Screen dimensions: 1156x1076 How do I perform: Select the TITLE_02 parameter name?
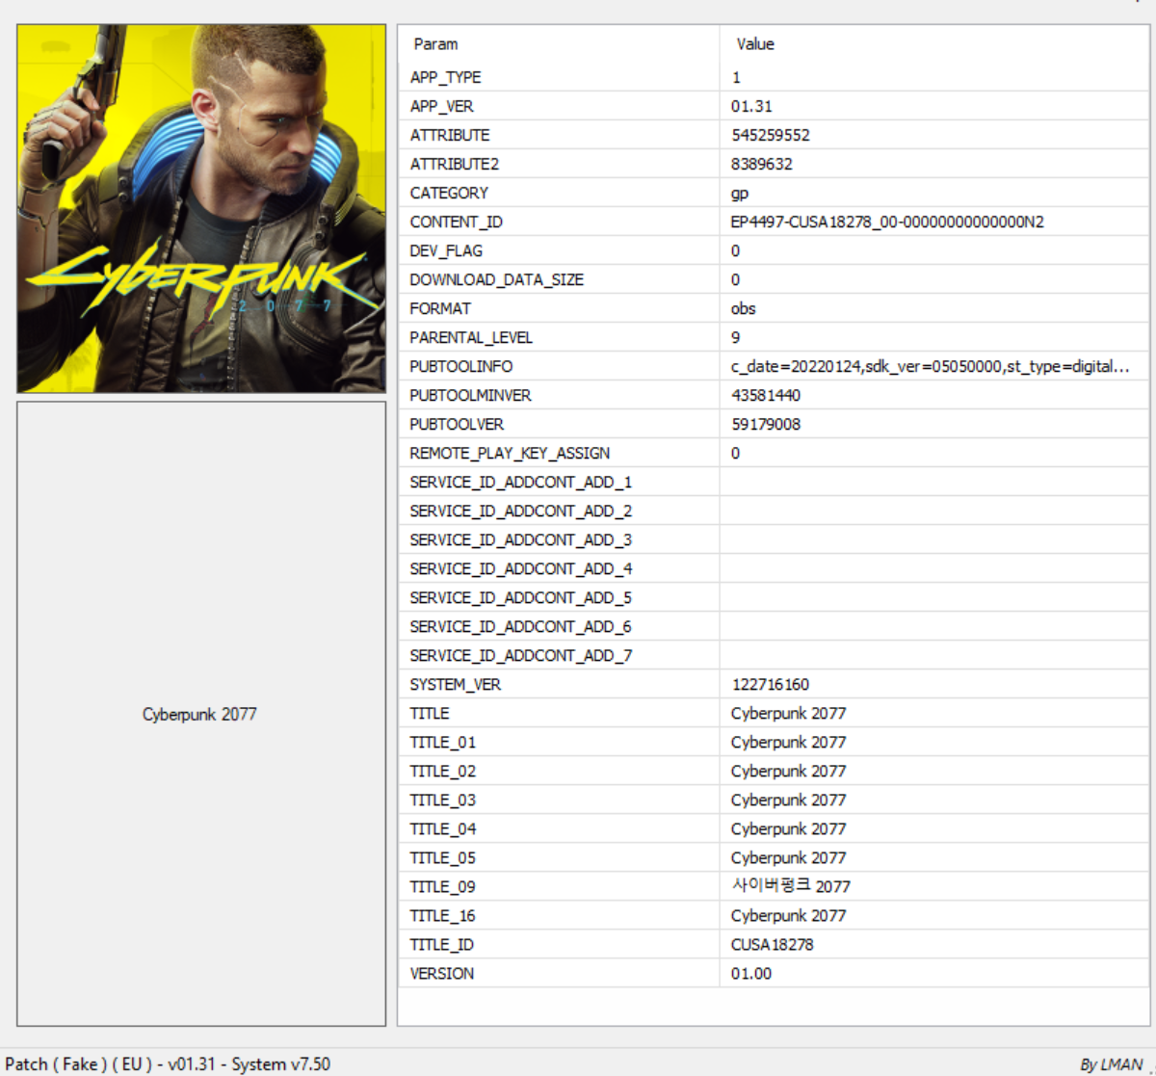pos(443,771)
